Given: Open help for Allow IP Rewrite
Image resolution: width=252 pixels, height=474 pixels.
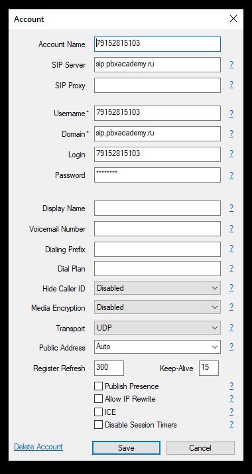Looking at the screenshot, I should [x=231, y=398].
